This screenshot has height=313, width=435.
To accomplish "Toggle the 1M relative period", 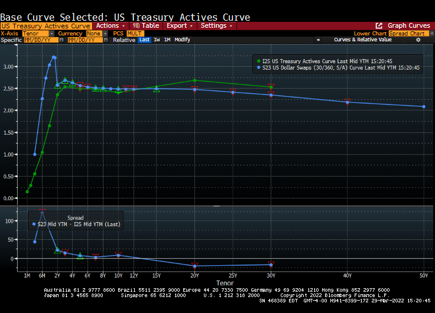I will [167, 40].
